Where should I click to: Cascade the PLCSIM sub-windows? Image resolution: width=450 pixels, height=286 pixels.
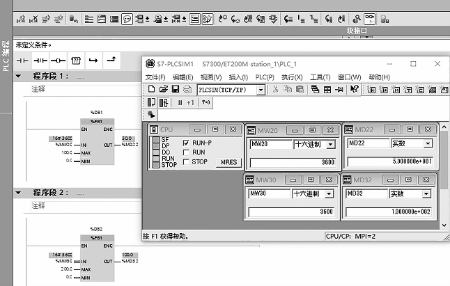[x=315, y=89]
